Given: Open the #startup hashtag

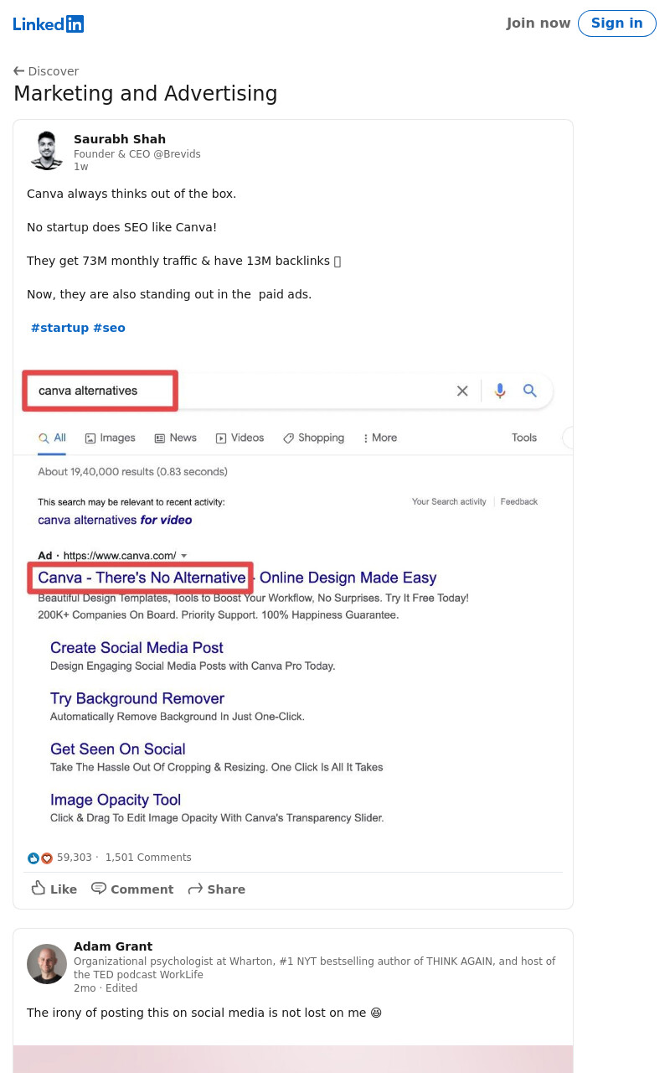Looking at the screenshot, I should (x=59, y=328).
